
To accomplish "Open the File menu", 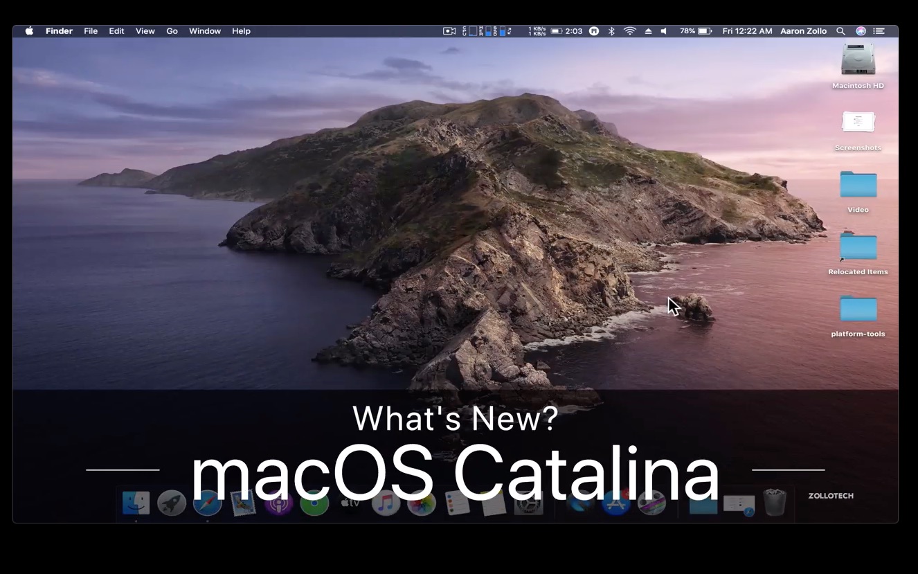I will pyautogui.click(x=91, y=31).
